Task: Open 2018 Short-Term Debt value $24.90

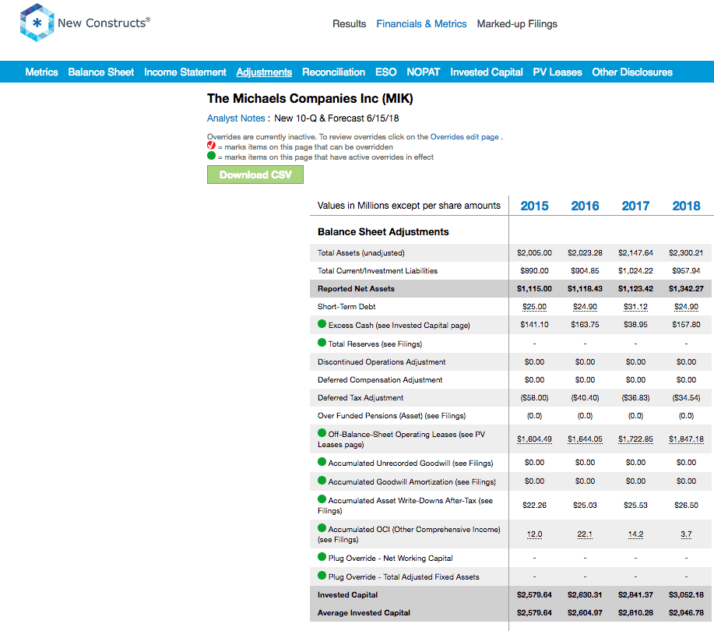Action: pyautogui.click(x=686, y=307)
